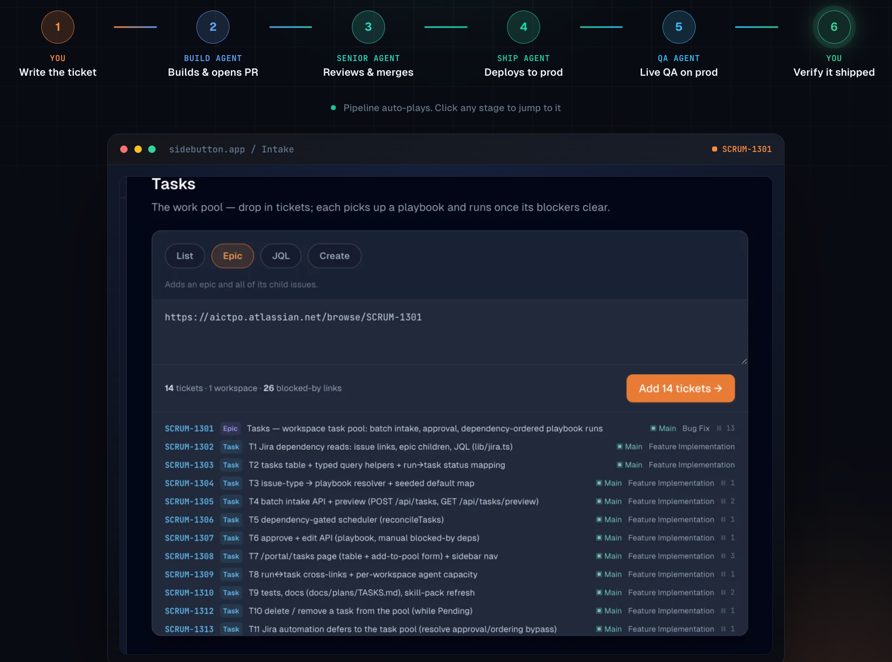Open ticket SCRUM-1302 link

click(x=190, y=447)
